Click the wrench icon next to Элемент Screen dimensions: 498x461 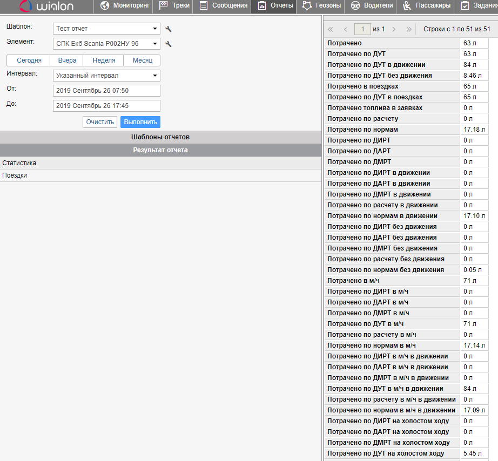169,44
